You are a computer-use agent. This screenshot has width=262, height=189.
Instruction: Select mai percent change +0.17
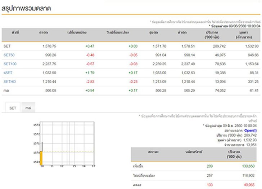pyautogui.click(x=133, y=91)
